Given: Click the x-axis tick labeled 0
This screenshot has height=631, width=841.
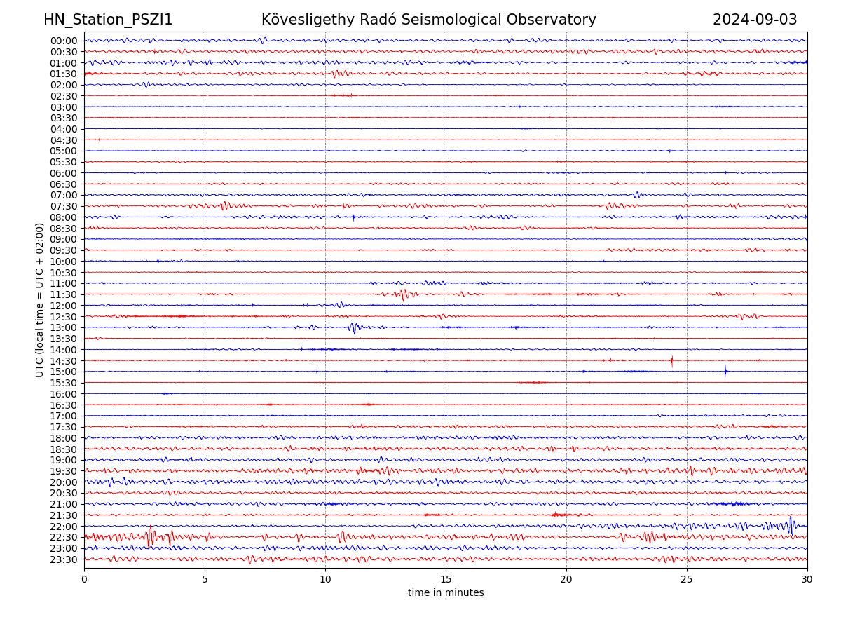Looking at the screenshot, I should pyautogui.click(x=84, y=580).
